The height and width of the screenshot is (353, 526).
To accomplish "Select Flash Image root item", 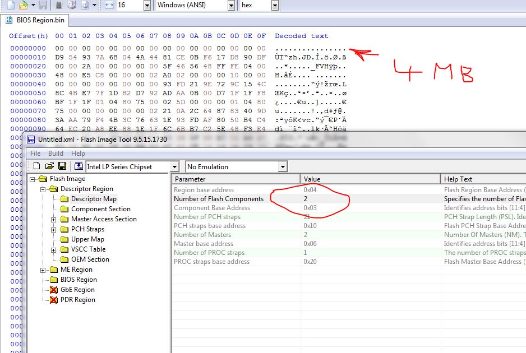I will (67, 179).
